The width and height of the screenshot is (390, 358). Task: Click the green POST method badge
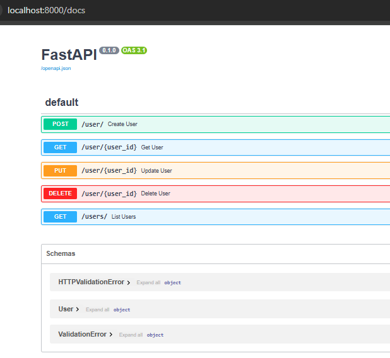click(x=61, y=124)
